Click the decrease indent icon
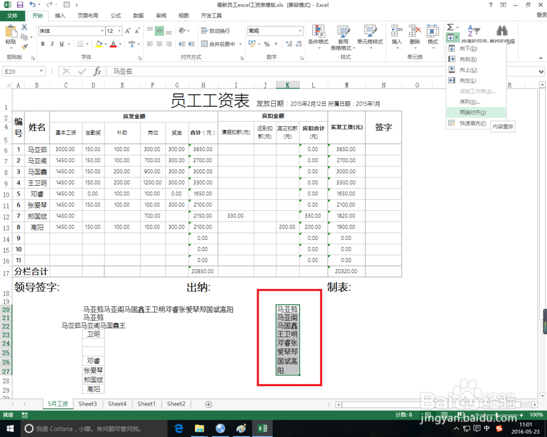Screen dimensions: 547x437 point(182,44)
